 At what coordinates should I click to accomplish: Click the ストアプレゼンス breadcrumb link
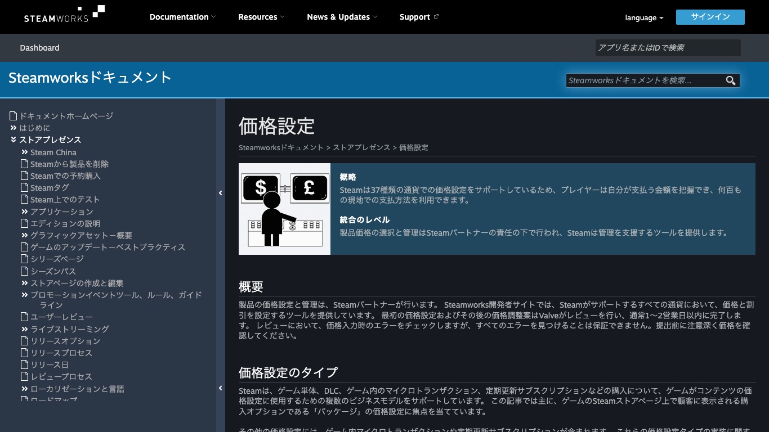[361, 147]
